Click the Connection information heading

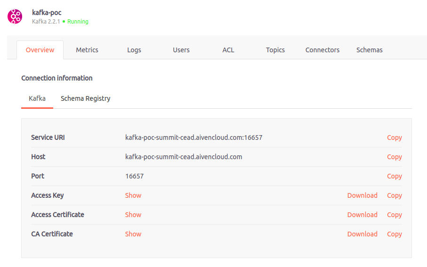pyautogui.click(x=57, y=78)
